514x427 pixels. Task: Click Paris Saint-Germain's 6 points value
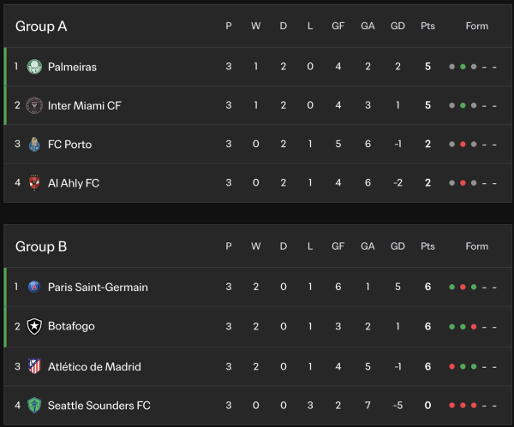click(427, 287)
